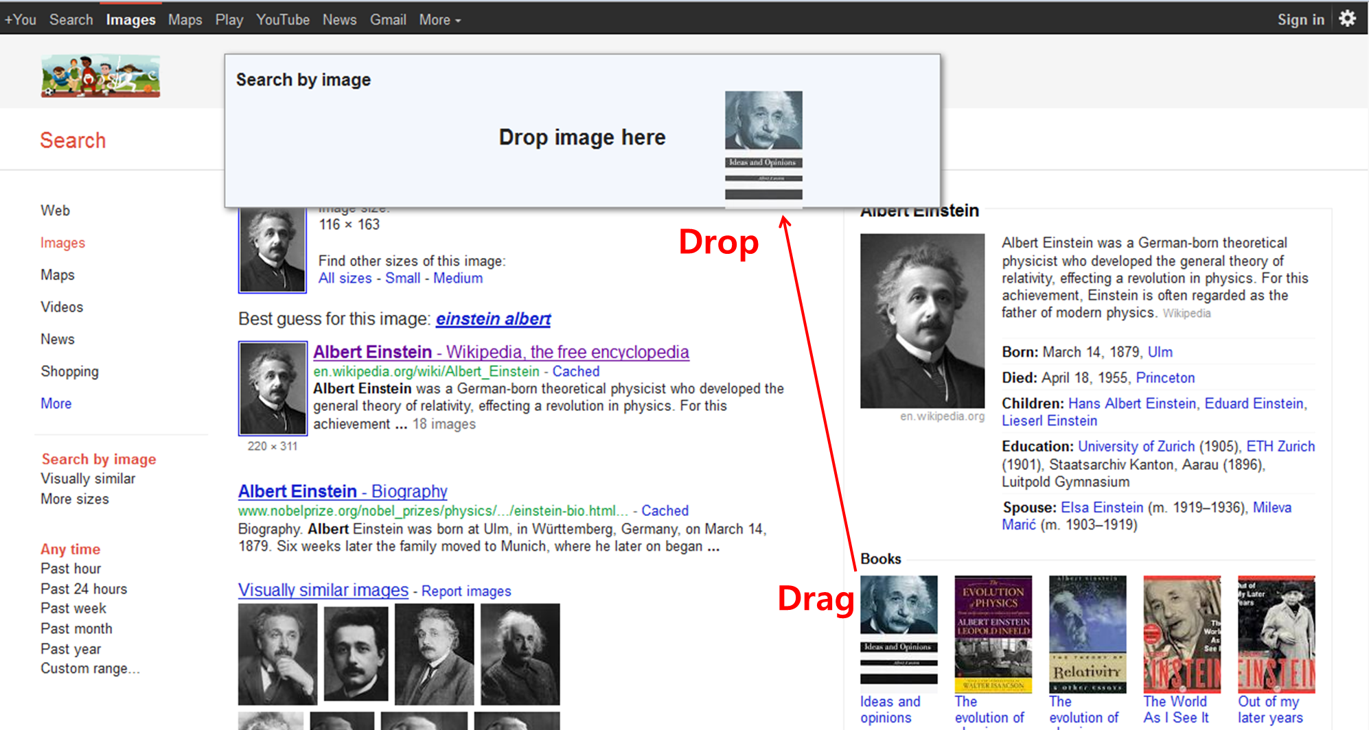Click the All sizes link

[345, 279]
